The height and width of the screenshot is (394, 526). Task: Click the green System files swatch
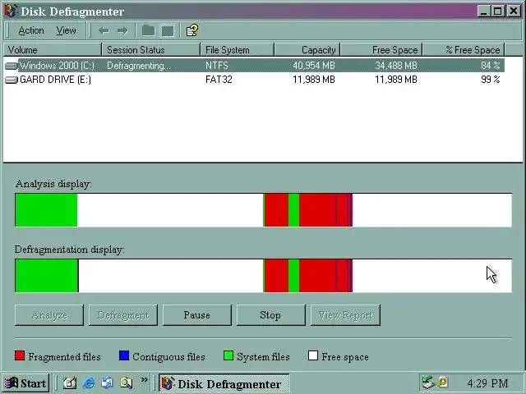tap(228, 355)
